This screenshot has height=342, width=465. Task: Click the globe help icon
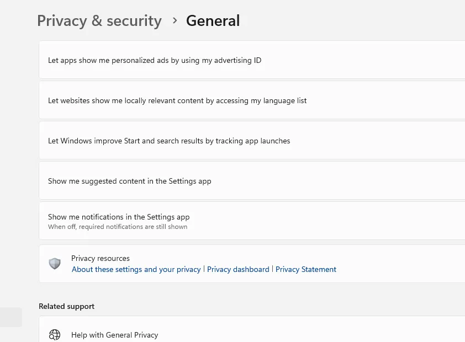pos(55,335)
